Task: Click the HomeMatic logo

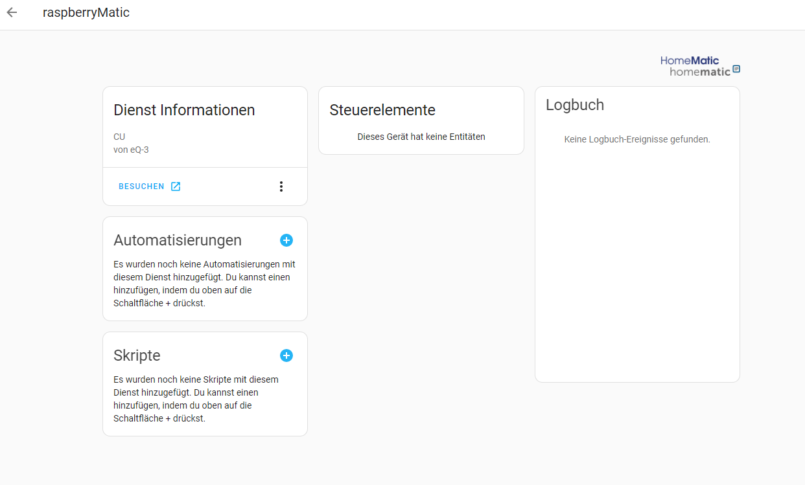Action: [x=700, y=66]
